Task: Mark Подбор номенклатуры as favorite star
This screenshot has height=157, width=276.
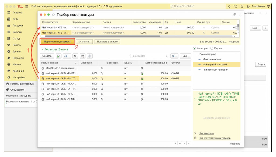Action: (x=53, y=15)
